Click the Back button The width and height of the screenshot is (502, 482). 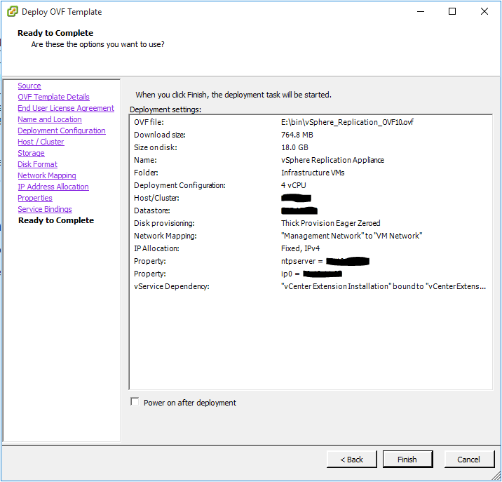(351, 460)
